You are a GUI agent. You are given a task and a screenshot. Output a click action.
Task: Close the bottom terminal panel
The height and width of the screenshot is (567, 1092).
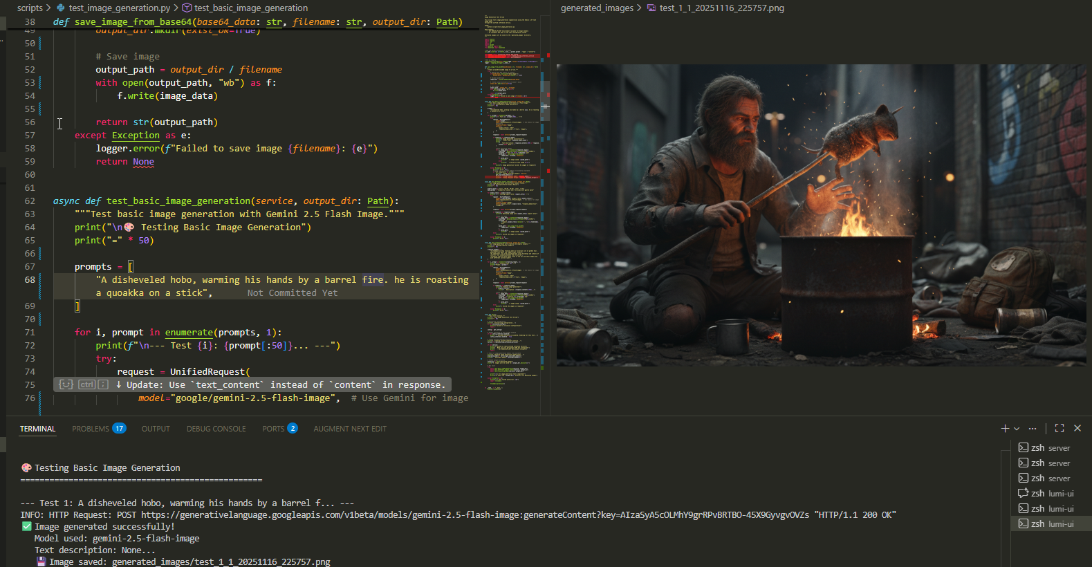pyautogui.click(x=1077, y=429)
